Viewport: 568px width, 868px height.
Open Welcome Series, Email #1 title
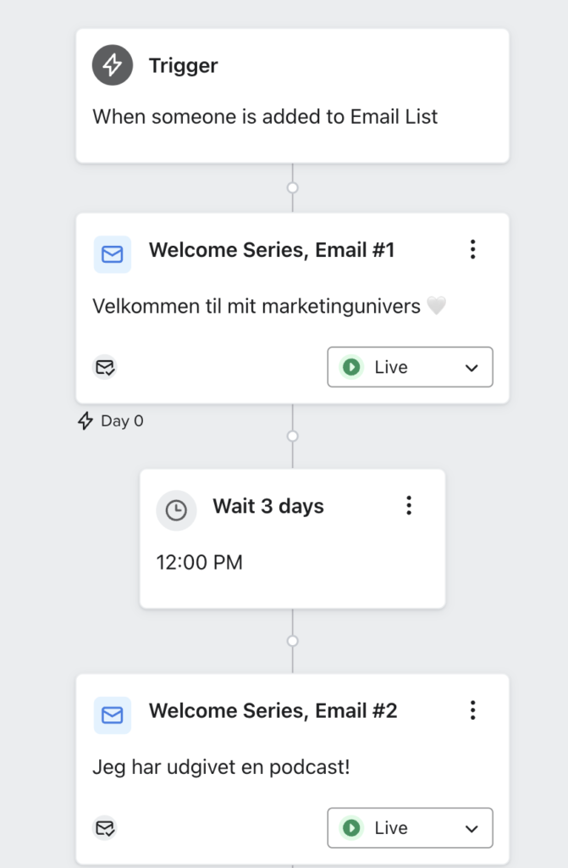[x=272, y=250]
